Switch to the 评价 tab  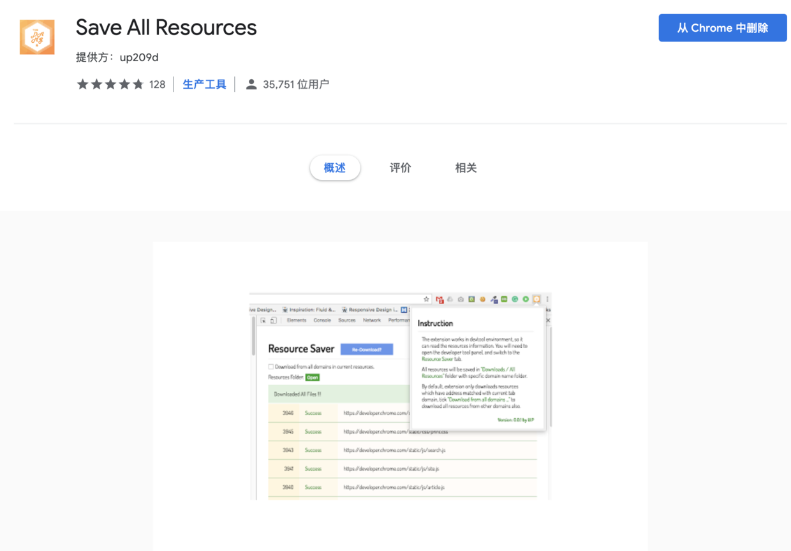pyautogui.click(x=400, y=168)
